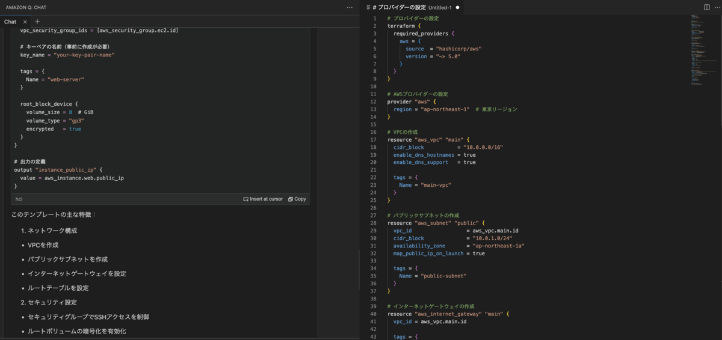Click '2. セキュリティ設定' list heading

pos(49,302)
